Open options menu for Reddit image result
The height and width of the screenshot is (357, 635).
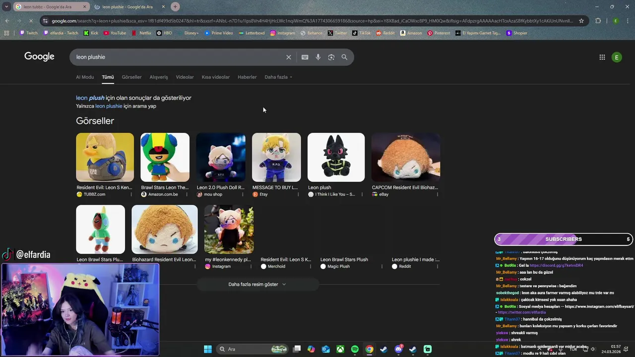click(438, 266)
